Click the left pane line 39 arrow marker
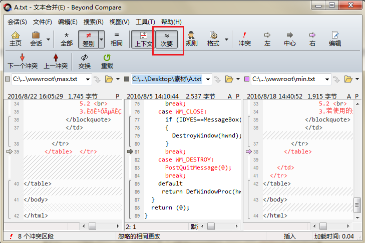The width and height of the screenshot is (365, 243). (9, 151)
